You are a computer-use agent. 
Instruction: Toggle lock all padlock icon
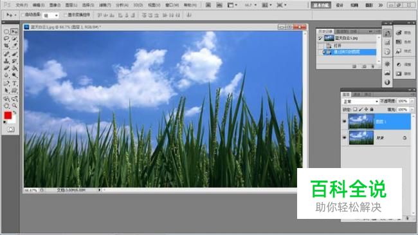click(x=372, y=109)
